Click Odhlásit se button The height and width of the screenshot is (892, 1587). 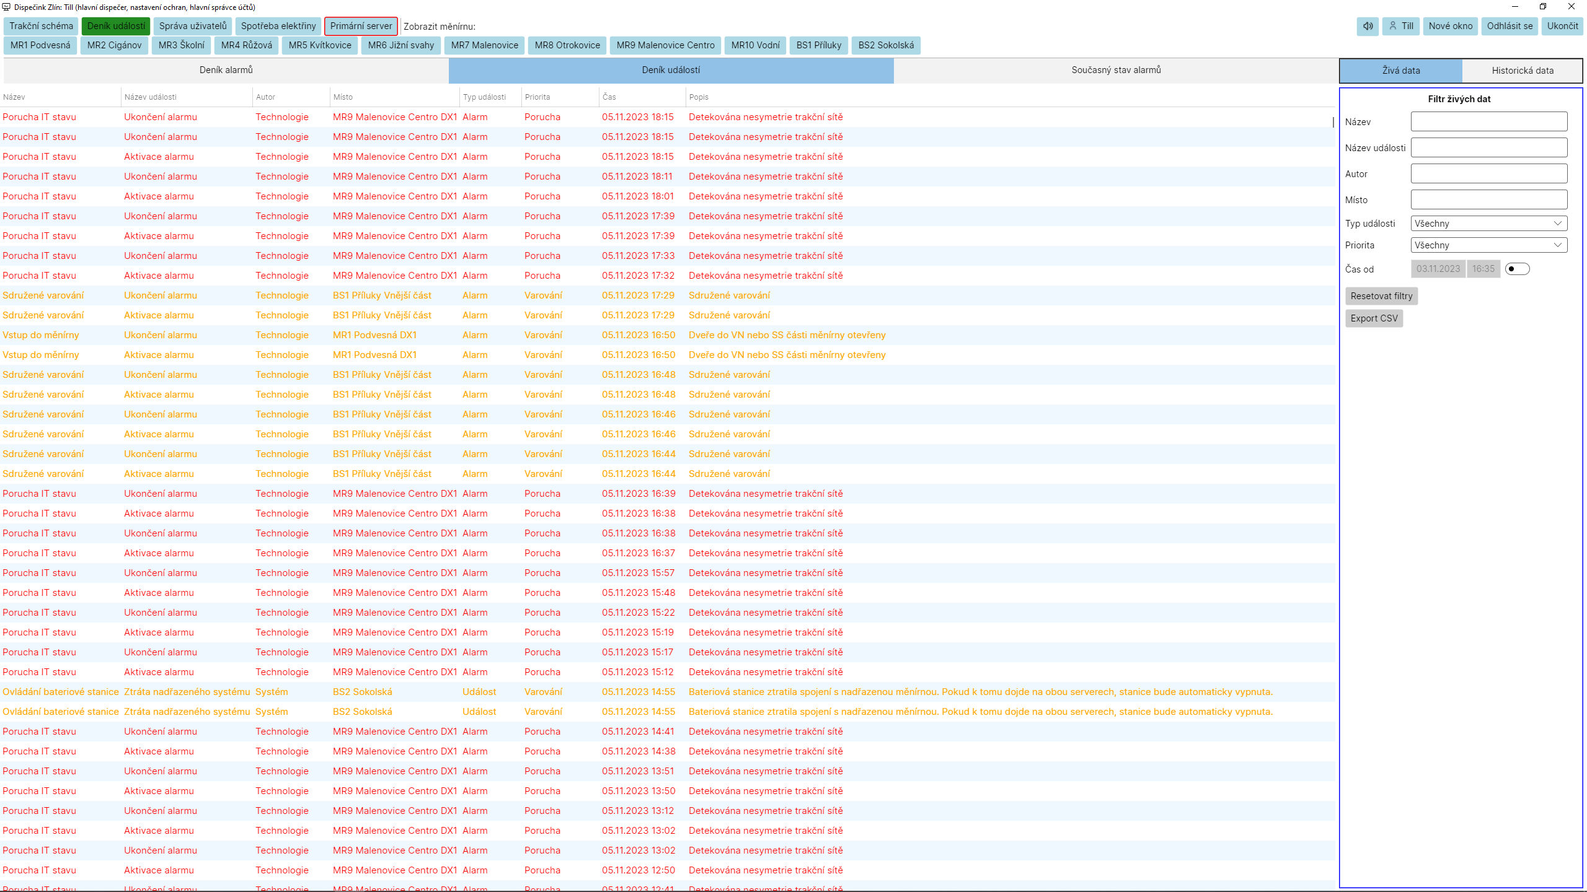tap(1510, 26)
